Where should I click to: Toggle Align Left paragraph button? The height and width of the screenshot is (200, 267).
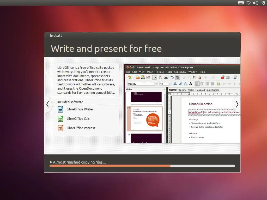[x=197, y=84]
